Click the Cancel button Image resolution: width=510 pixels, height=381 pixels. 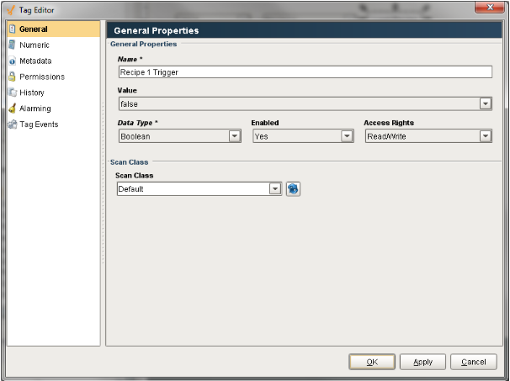473,362
